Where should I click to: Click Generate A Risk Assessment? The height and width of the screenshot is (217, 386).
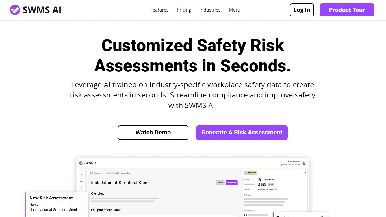click(x=242, y=133)
